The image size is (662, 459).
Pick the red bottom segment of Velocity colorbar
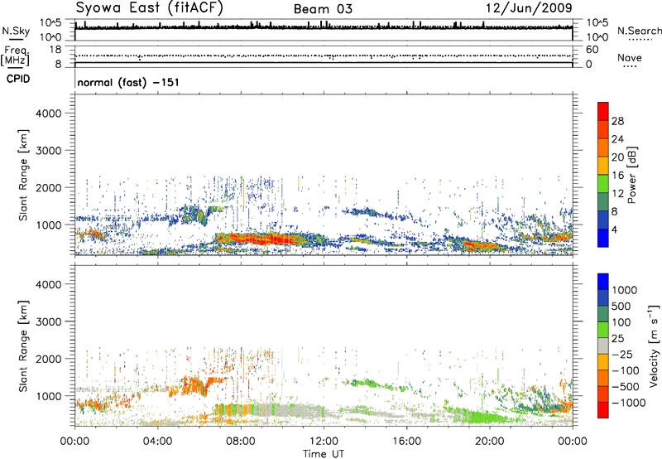[x=603, y=410]
